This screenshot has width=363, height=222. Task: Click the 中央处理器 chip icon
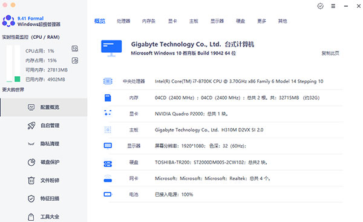108,81
